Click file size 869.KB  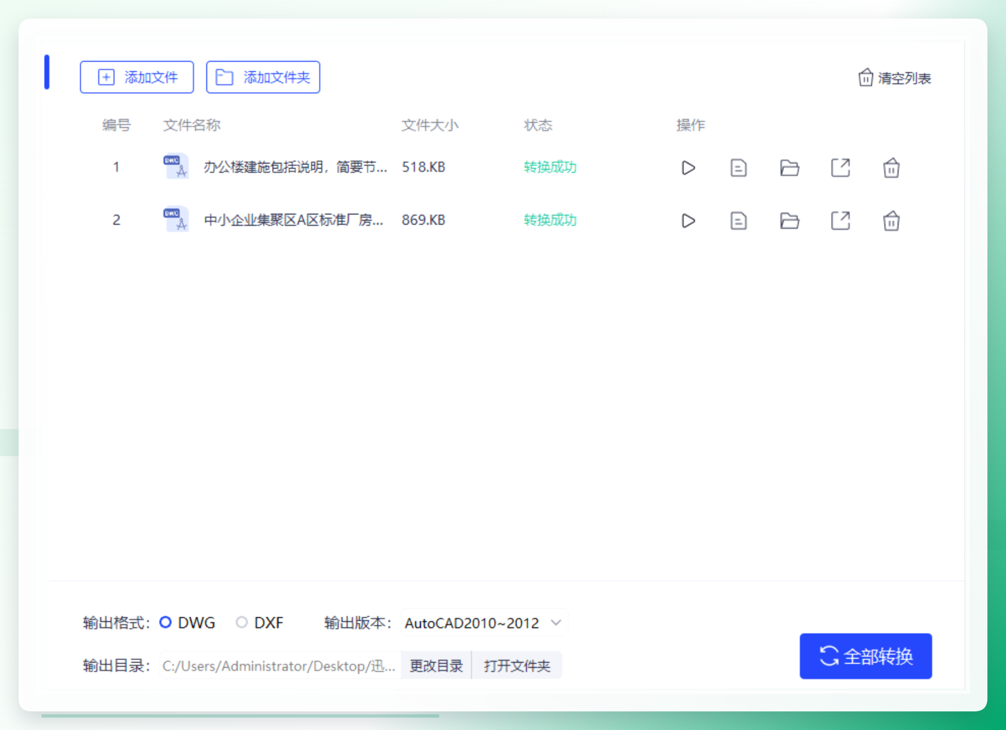(x=423, y=220)
